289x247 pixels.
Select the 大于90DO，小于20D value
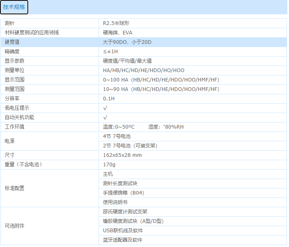[x=126, y=42]
